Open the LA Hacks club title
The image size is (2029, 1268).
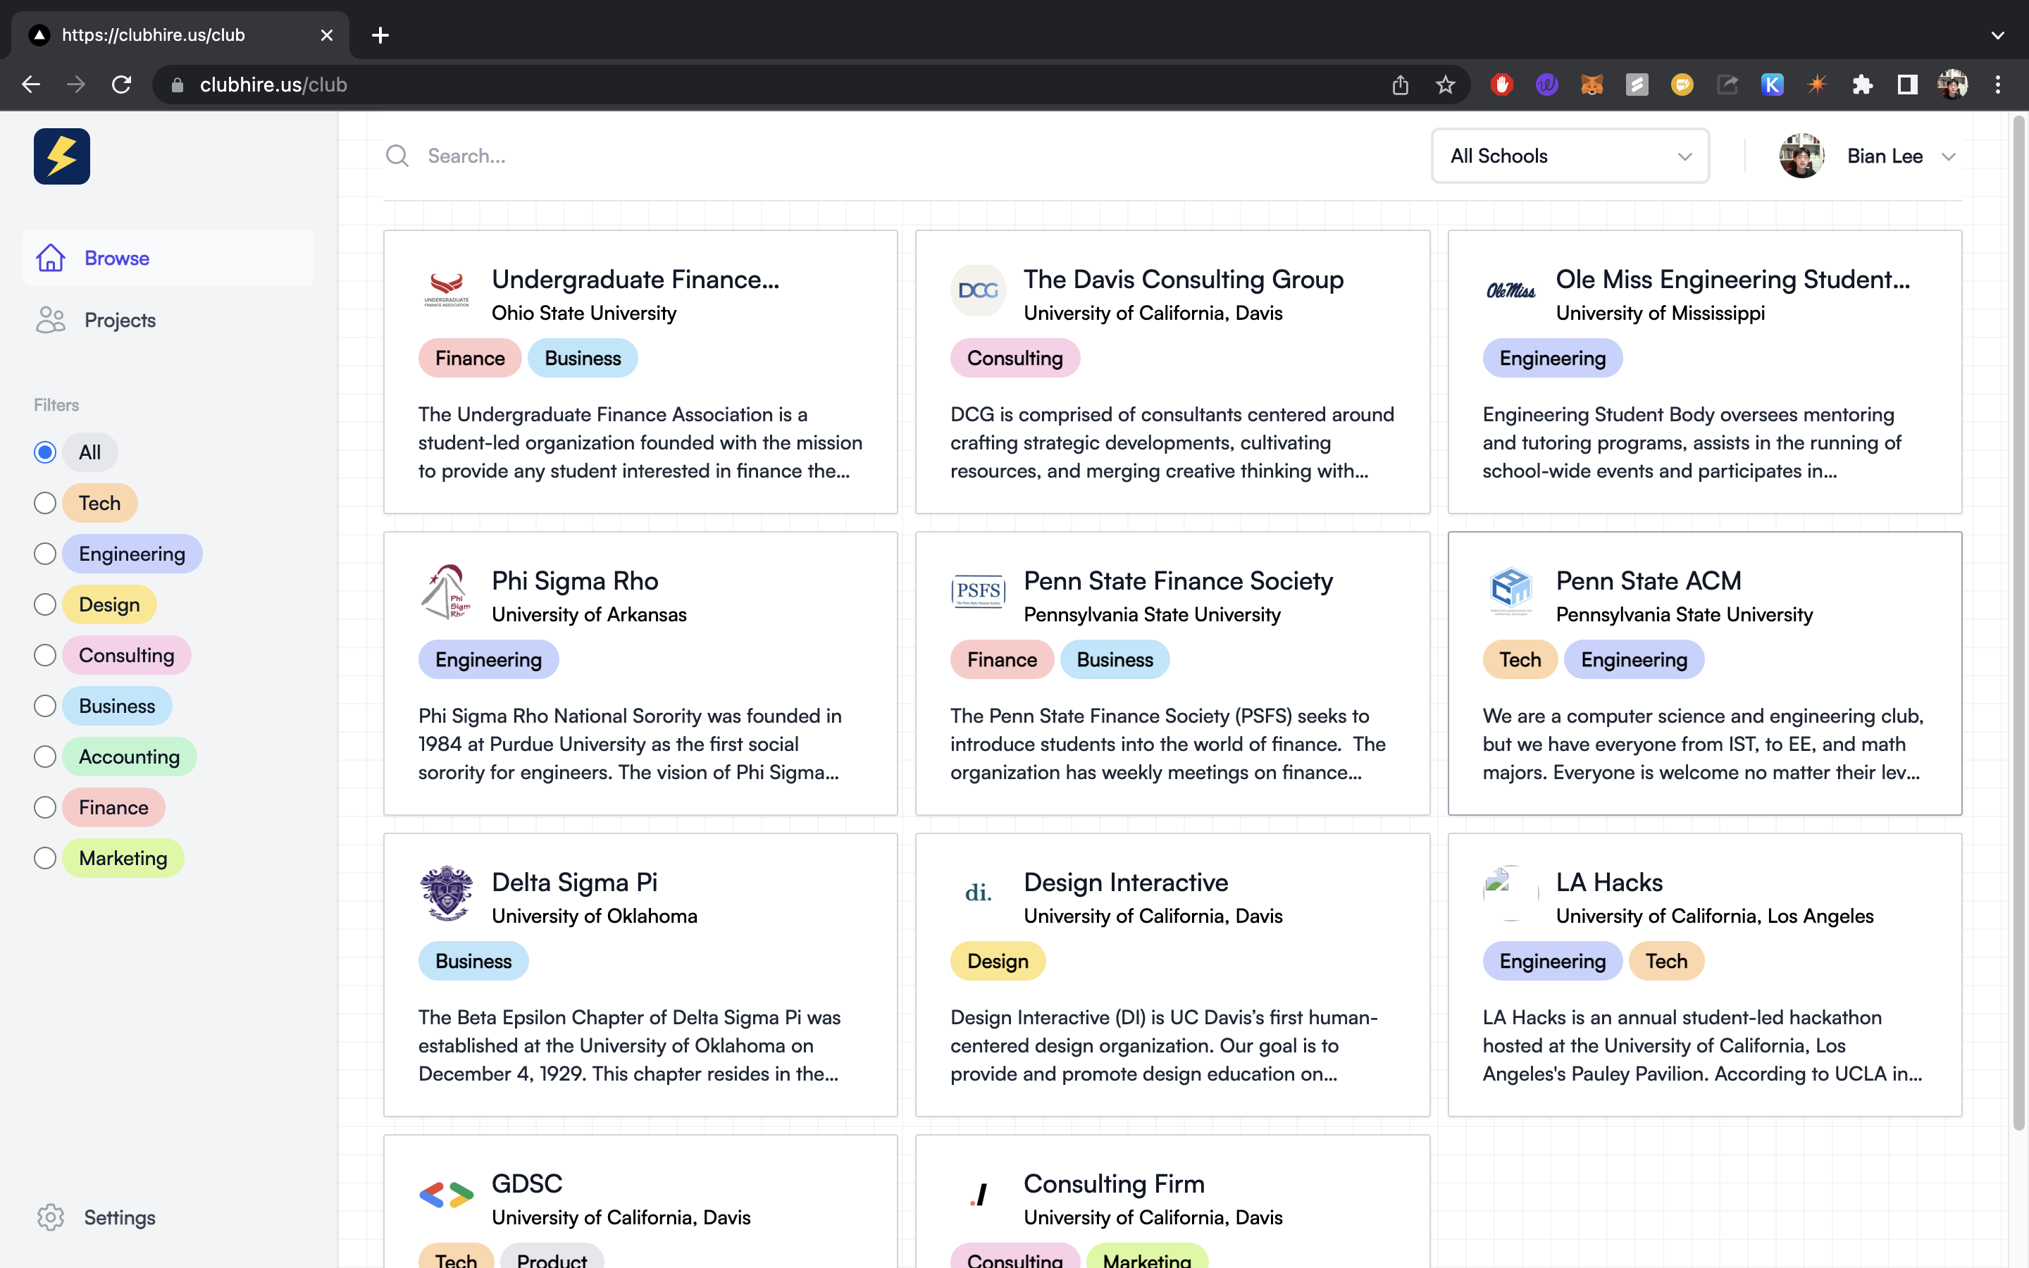1608,882
